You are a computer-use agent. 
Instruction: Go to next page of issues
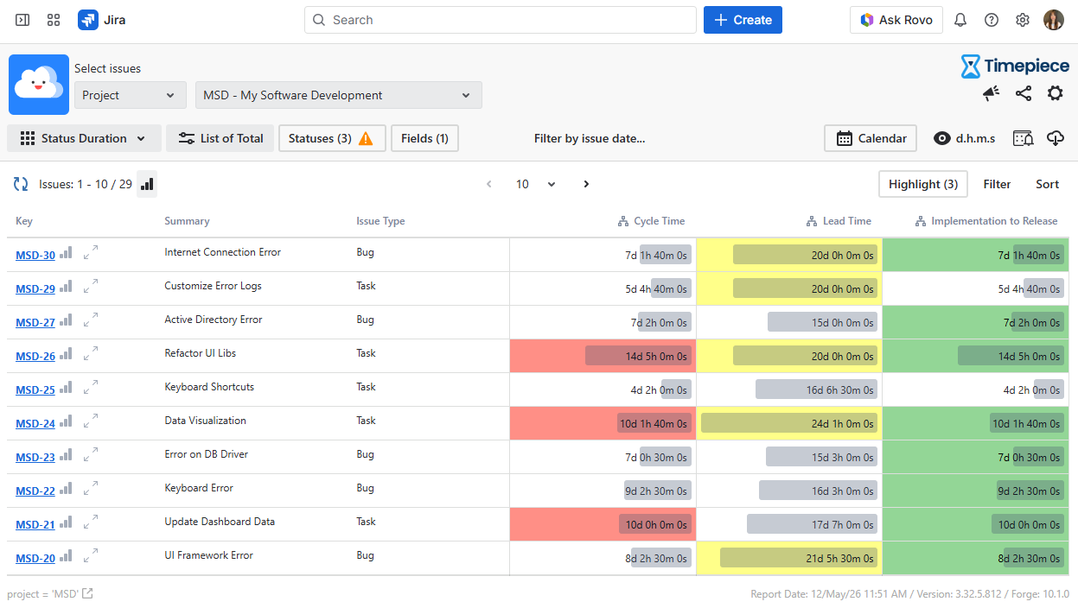pyautogui.click(x=586, y=184)
